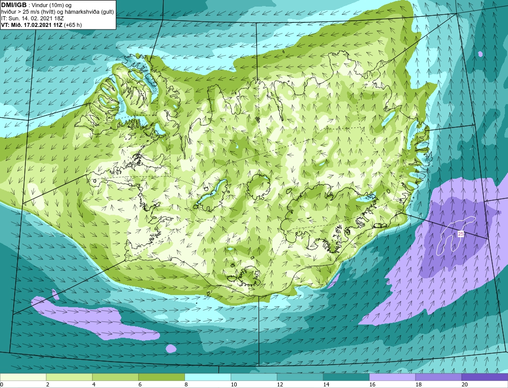Click the teal 12–14 m/s legend swatch
The height and width of the screenshot is (388, 508).
[x=300, y=377]
